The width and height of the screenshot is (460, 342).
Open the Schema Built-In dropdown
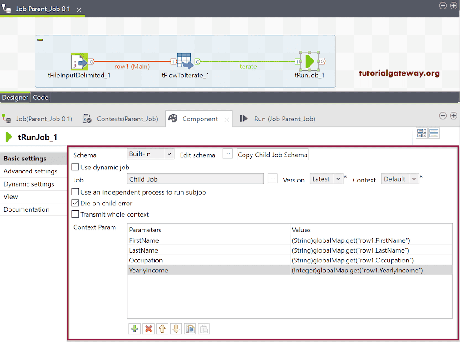click(150, 154)
